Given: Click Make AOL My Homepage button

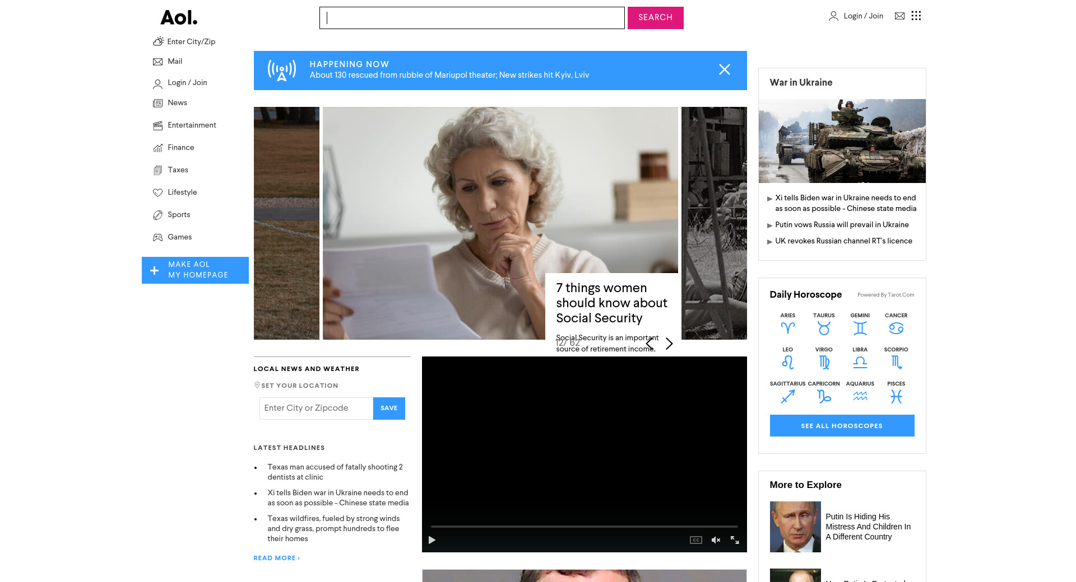Looking at the screenshot, I should (x=195, y=270).
